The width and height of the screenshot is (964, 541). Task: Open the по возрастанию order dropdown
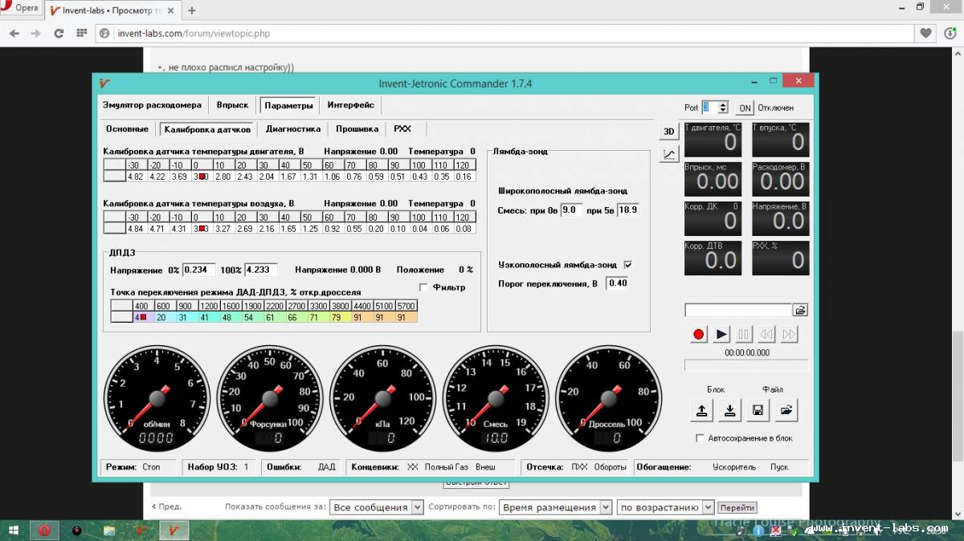click(665, 507)
